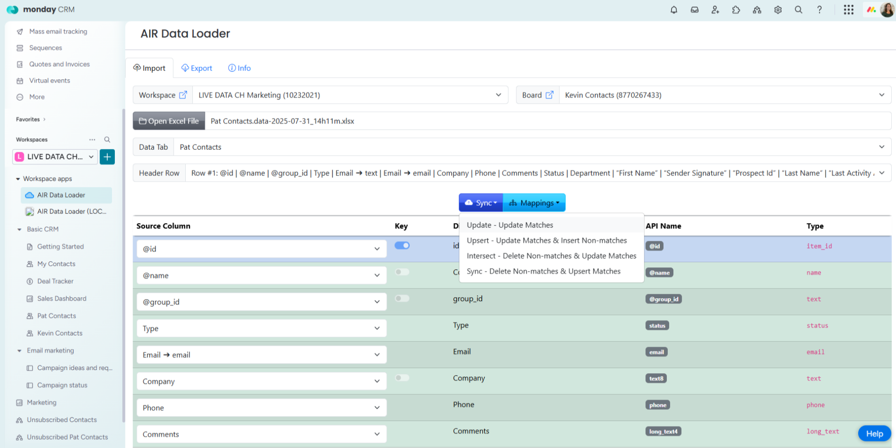Screen dimensions: 896x448
Task: Open Quotes and Invoices
Action: coord(59,64)
